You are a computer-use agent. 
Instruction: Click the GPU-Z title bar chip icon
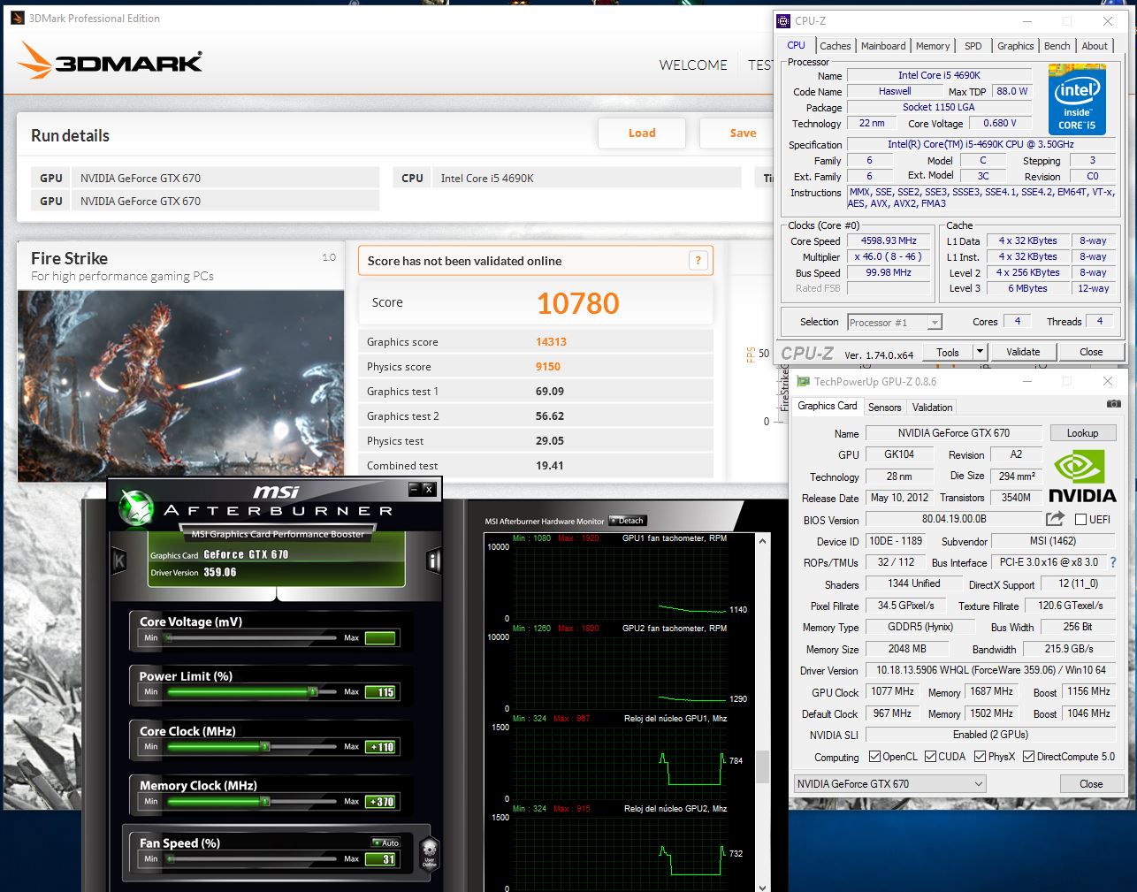[803, 382]
